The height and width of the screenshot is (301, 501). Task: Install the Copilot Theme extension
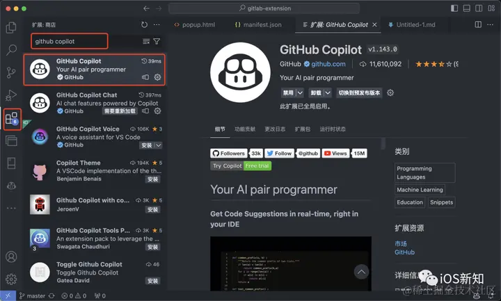point(152,179)
